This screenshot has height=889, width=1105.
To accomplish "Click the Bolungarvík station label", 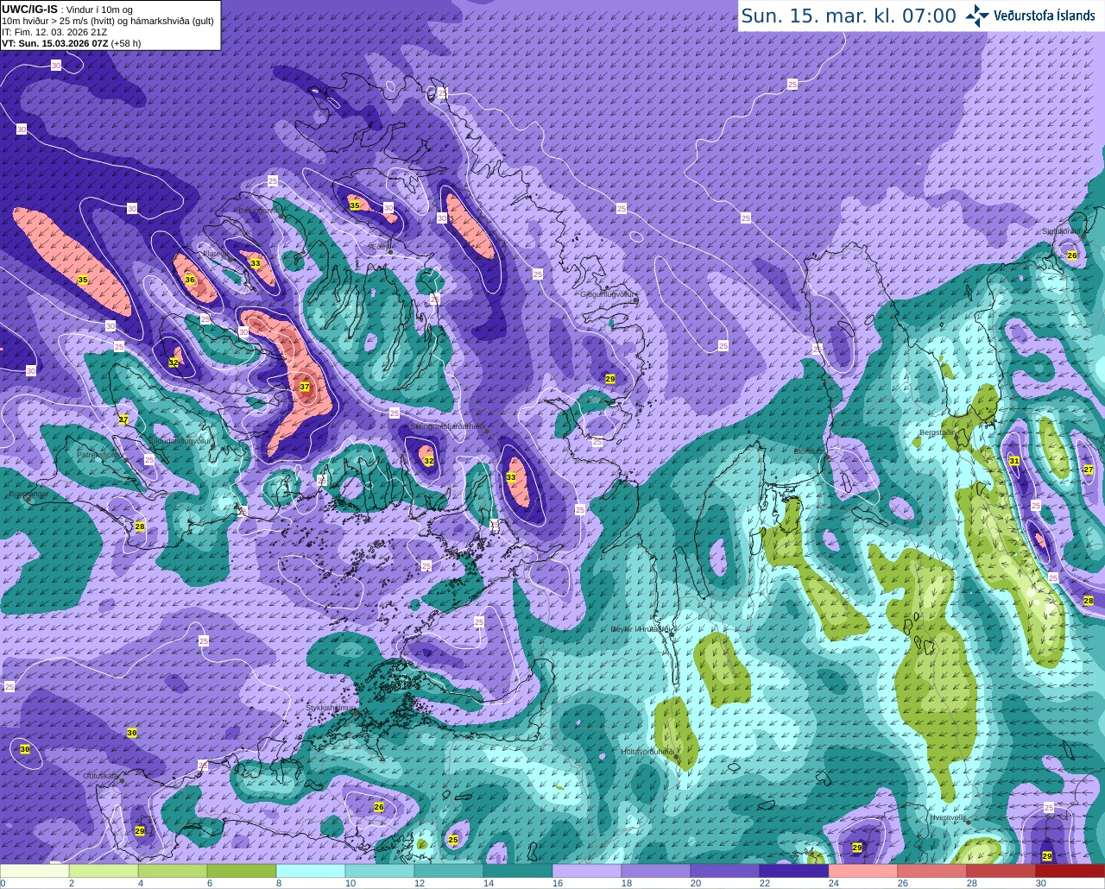I will pyautogui.click(x=259, y=210).
